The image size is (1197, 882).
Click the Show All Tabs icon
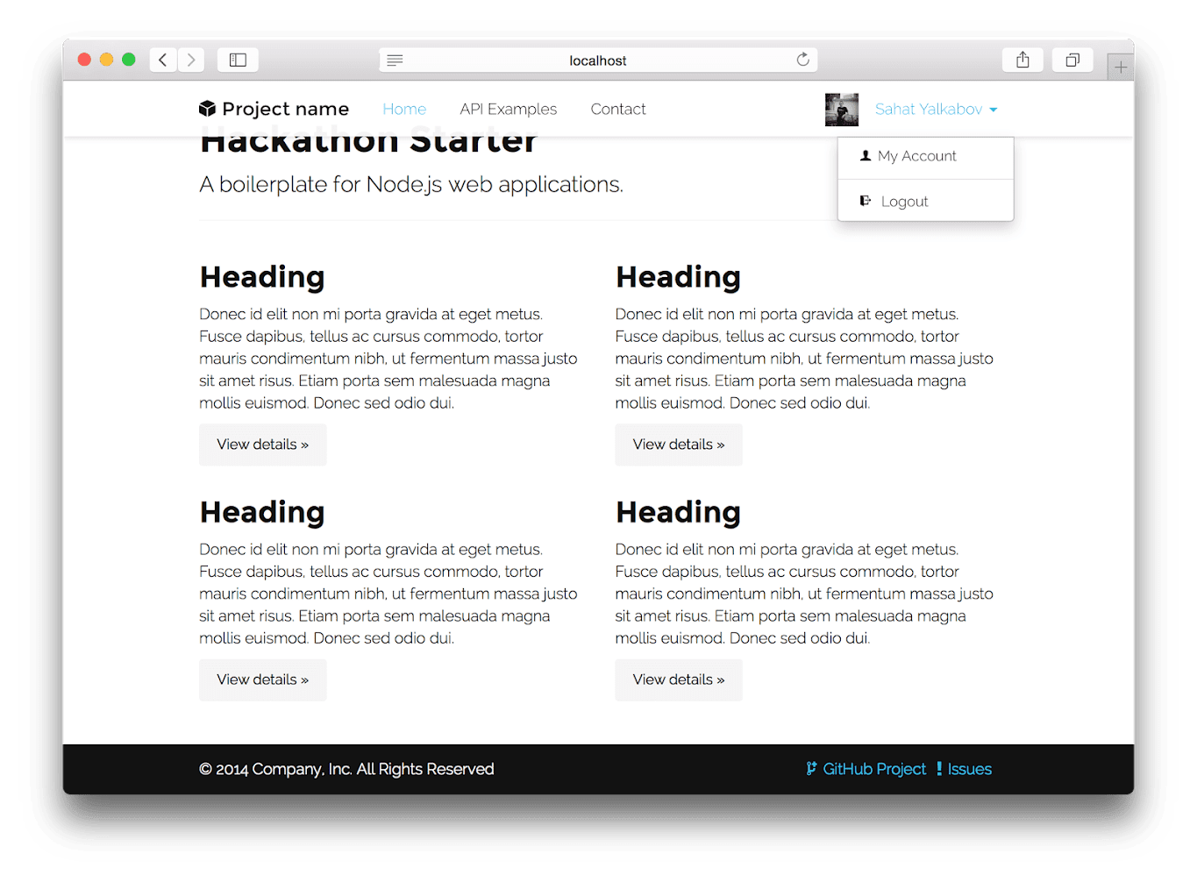1072,59
